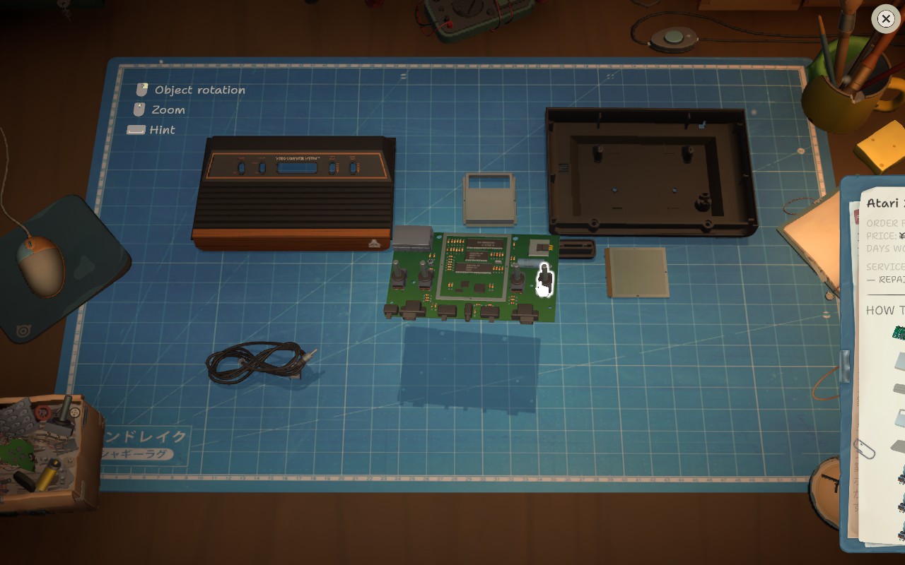
Task: Select the black cartridge port strip beside motherboard
Action: pyautogui.click(x=577, y=249)
